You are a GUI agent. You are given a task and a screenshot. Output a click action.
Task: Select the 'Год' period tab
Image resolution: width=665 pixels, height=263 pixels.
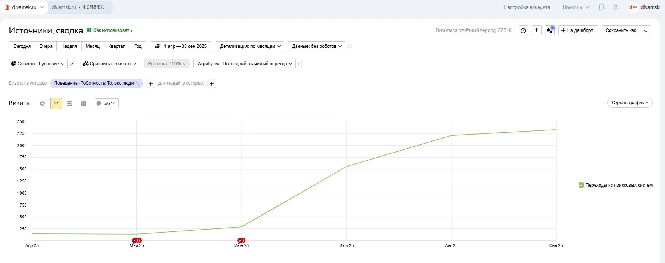pos(138,46)
